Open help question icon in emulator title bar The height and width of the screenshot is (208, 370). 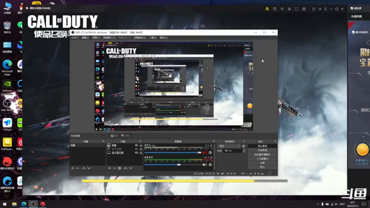click(x=274, y=9)
